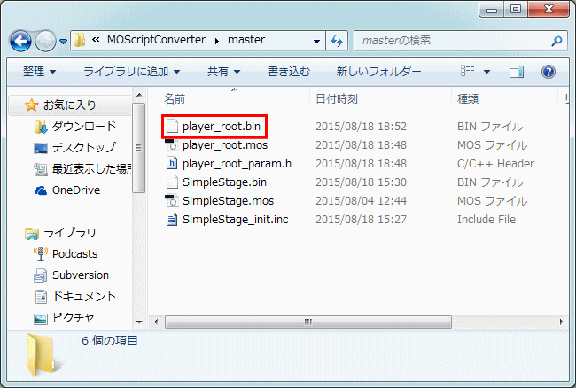The width and height of the screenshot is (576, 388).
Task: Select お気に入り in the navigation pane
Action: point(70,105)
